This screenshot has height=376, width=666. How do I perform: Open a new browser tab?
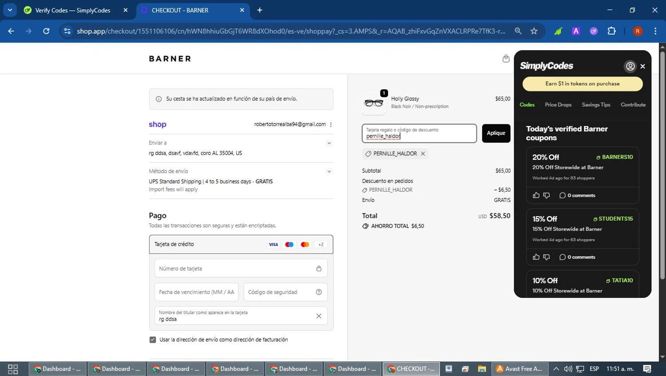[260, 10]
